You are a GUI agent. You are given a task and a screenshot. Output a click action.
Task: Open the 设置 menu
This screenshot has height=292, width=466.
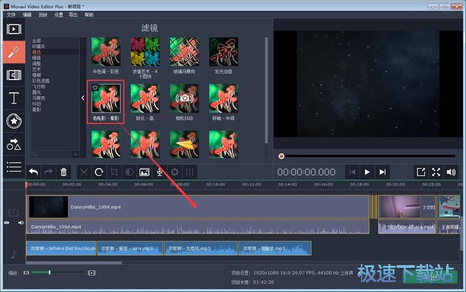point(58,14)
